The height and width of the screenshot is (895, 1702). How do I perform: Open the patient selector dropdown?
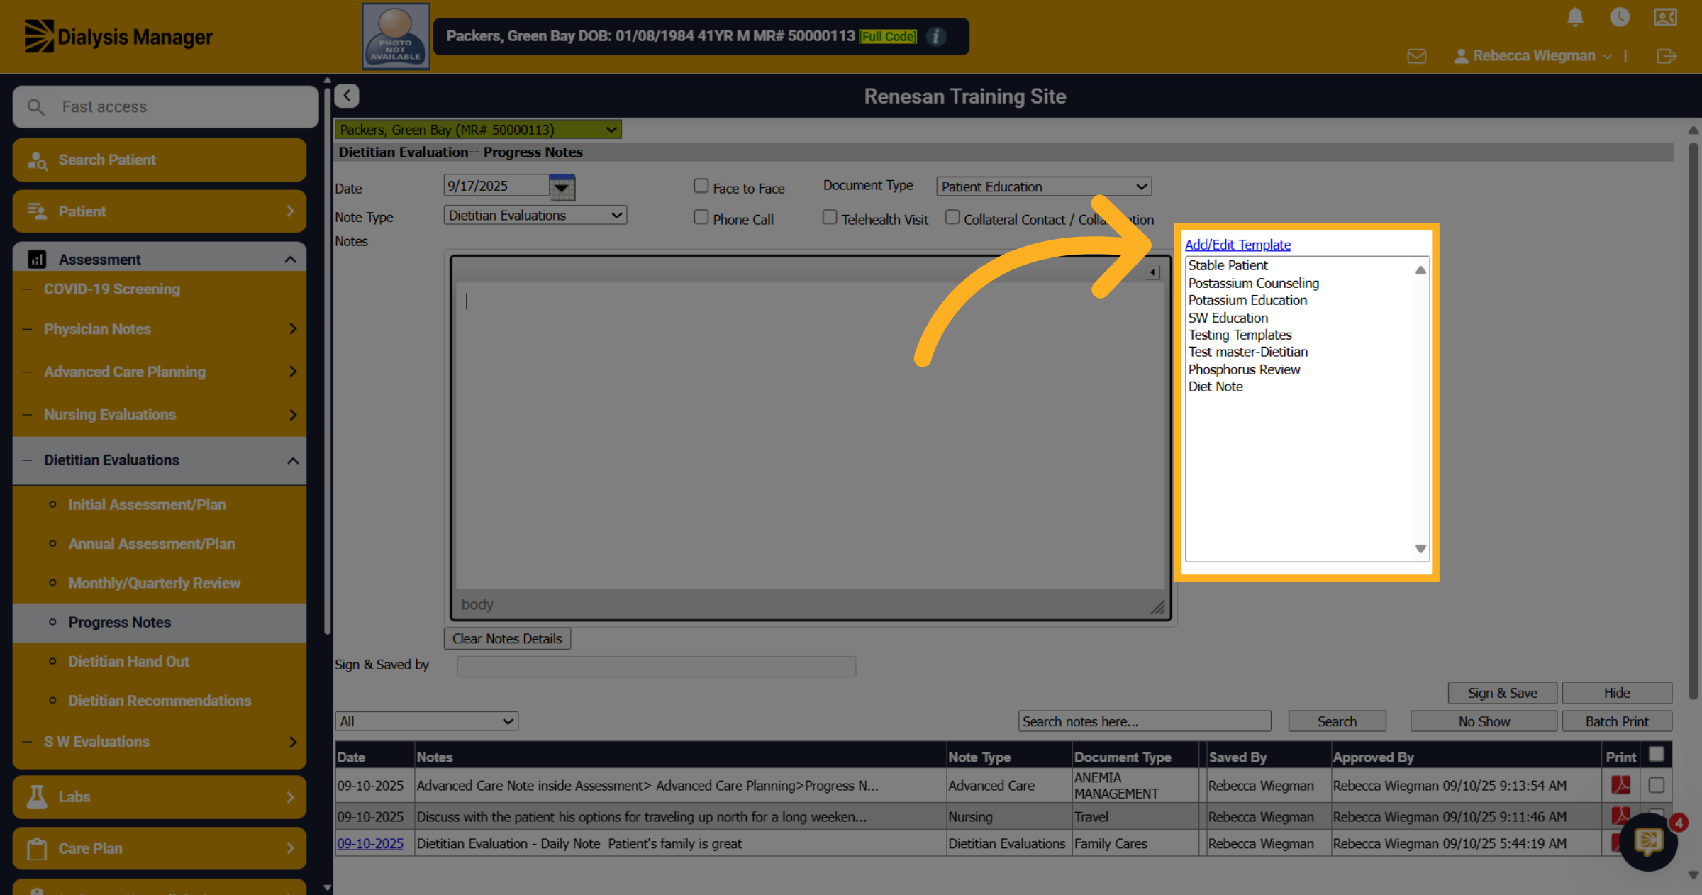(x=478, y=129)
